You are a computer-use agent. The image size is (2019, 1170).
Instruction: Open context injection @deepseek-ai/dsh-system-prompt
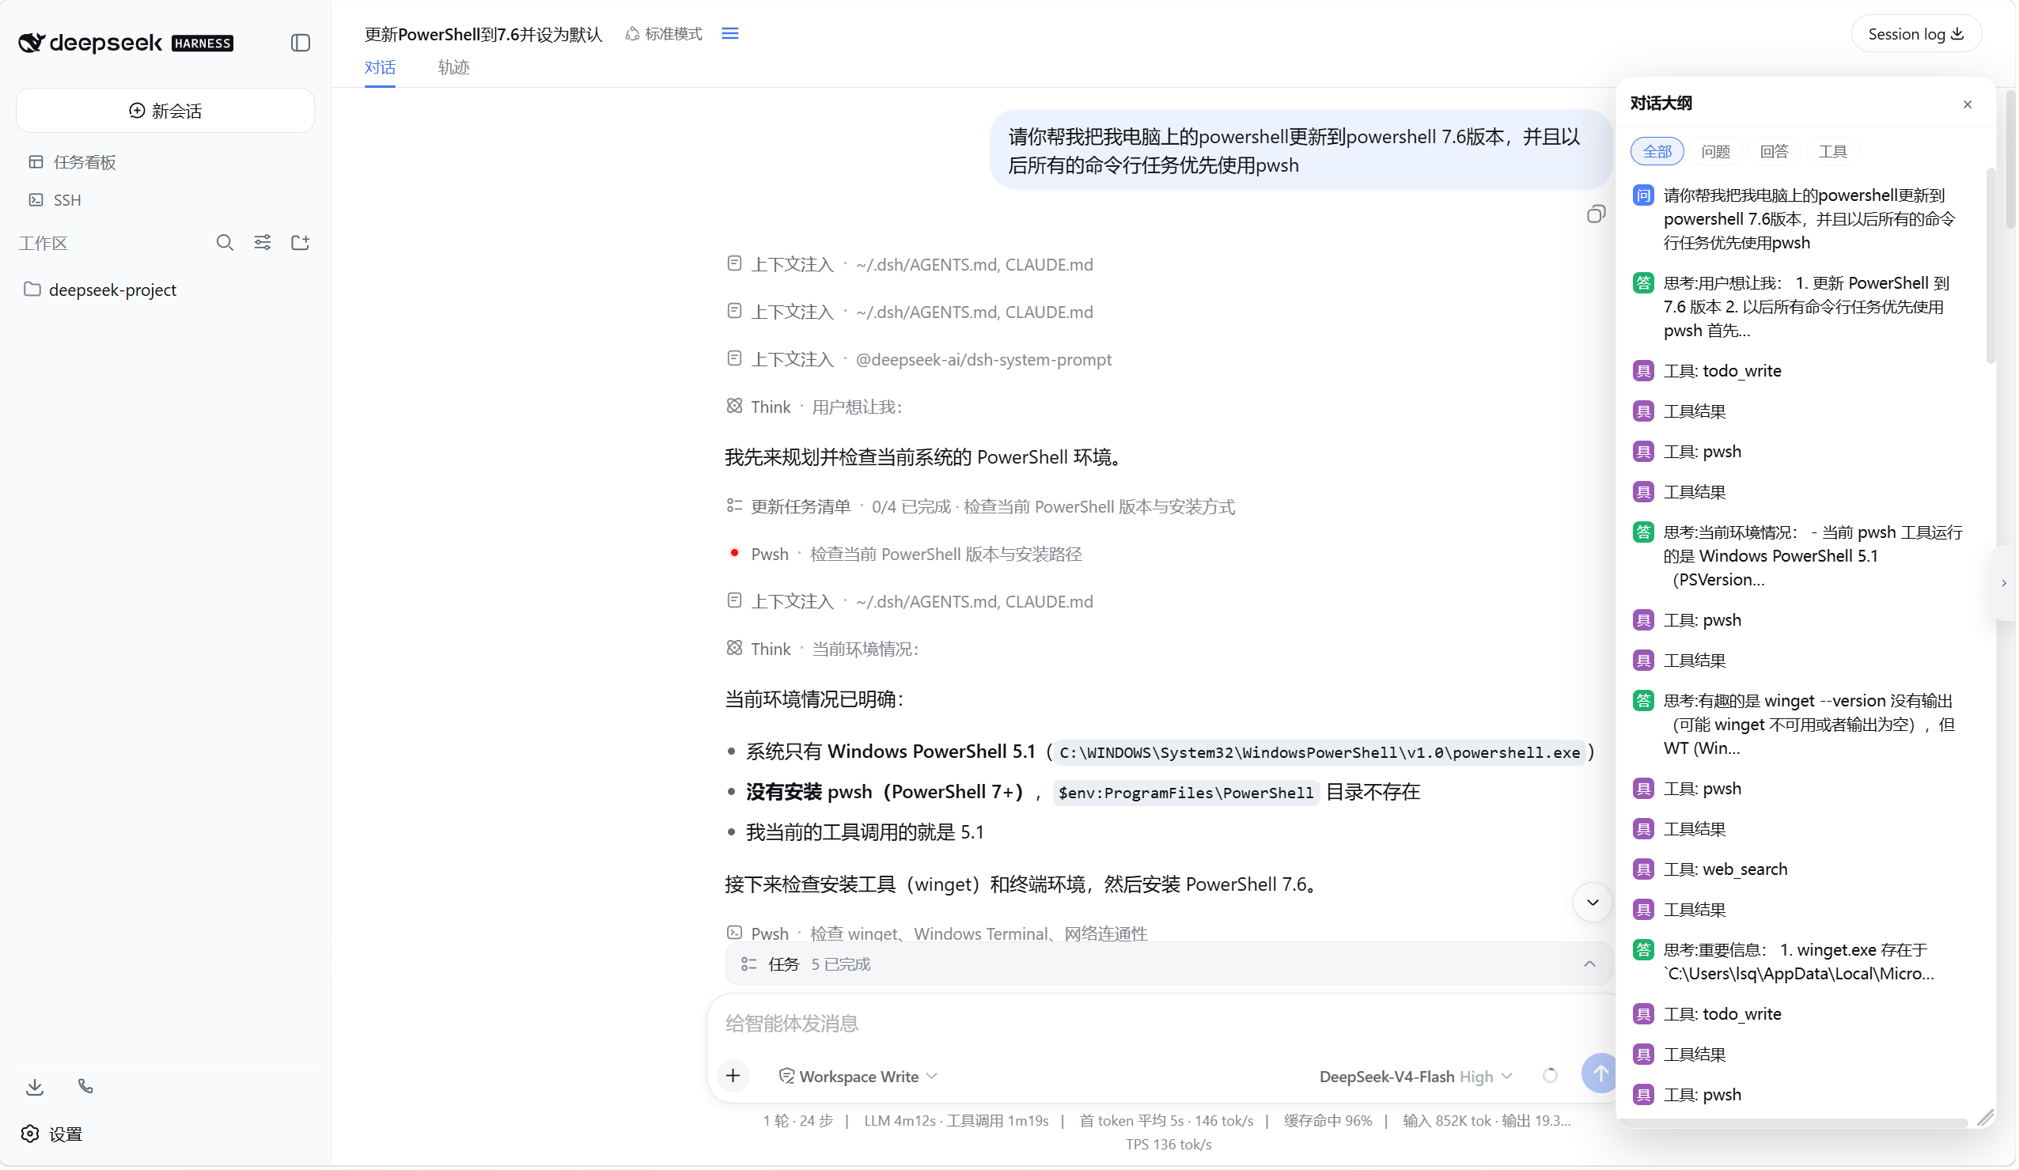point(919,359)
